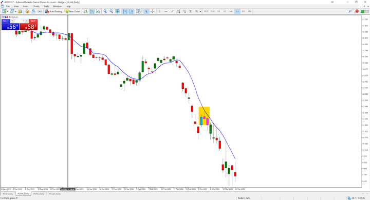Toggle chart auto scroll
The image size is (370, 200).
tap(125, 11)
